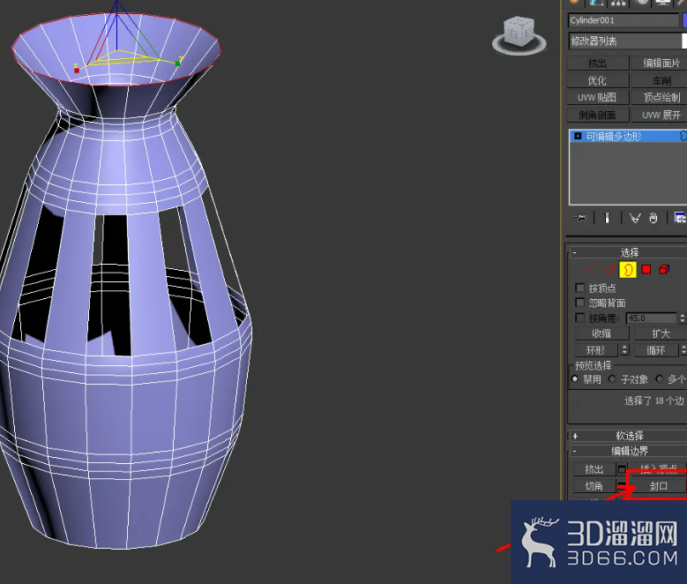Click the 扩大 selection button
This screenshot has width=687, height=584.
click(x=661, y=333)
